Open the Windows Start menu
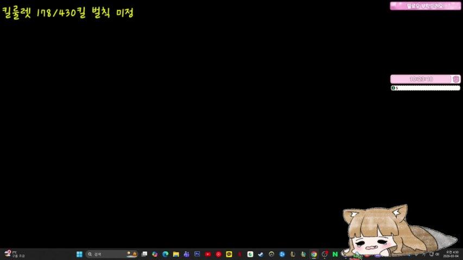This screenshot has height=260, width=463. [x=79, y=254]
